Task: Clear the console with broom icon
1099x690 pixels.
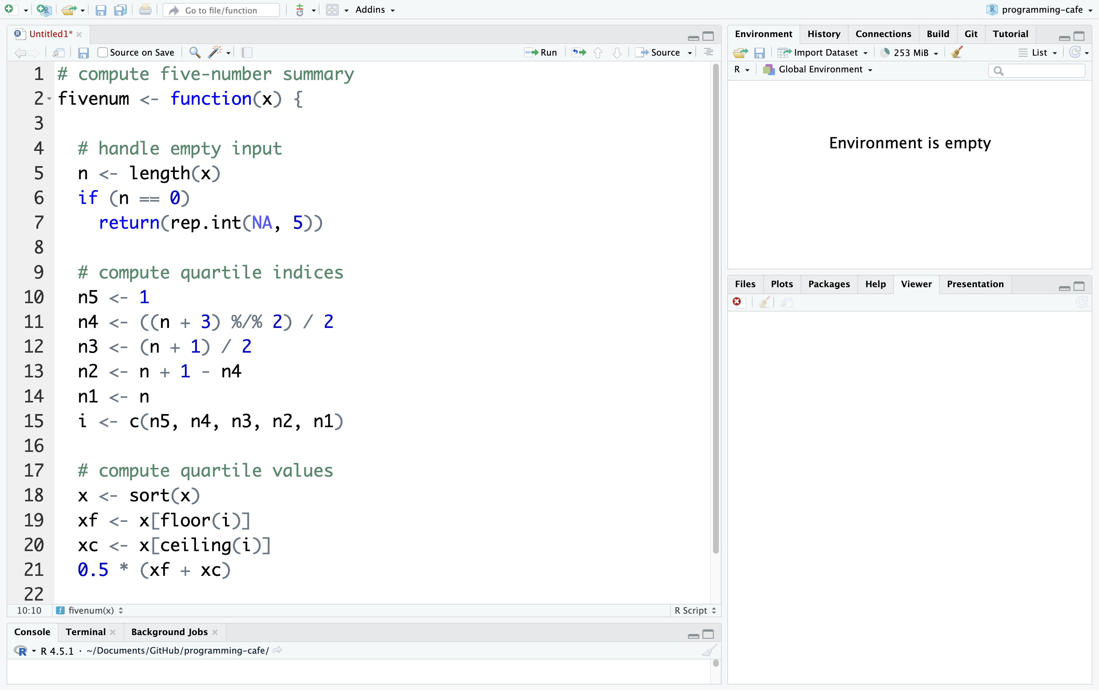Action: (709, 650)
